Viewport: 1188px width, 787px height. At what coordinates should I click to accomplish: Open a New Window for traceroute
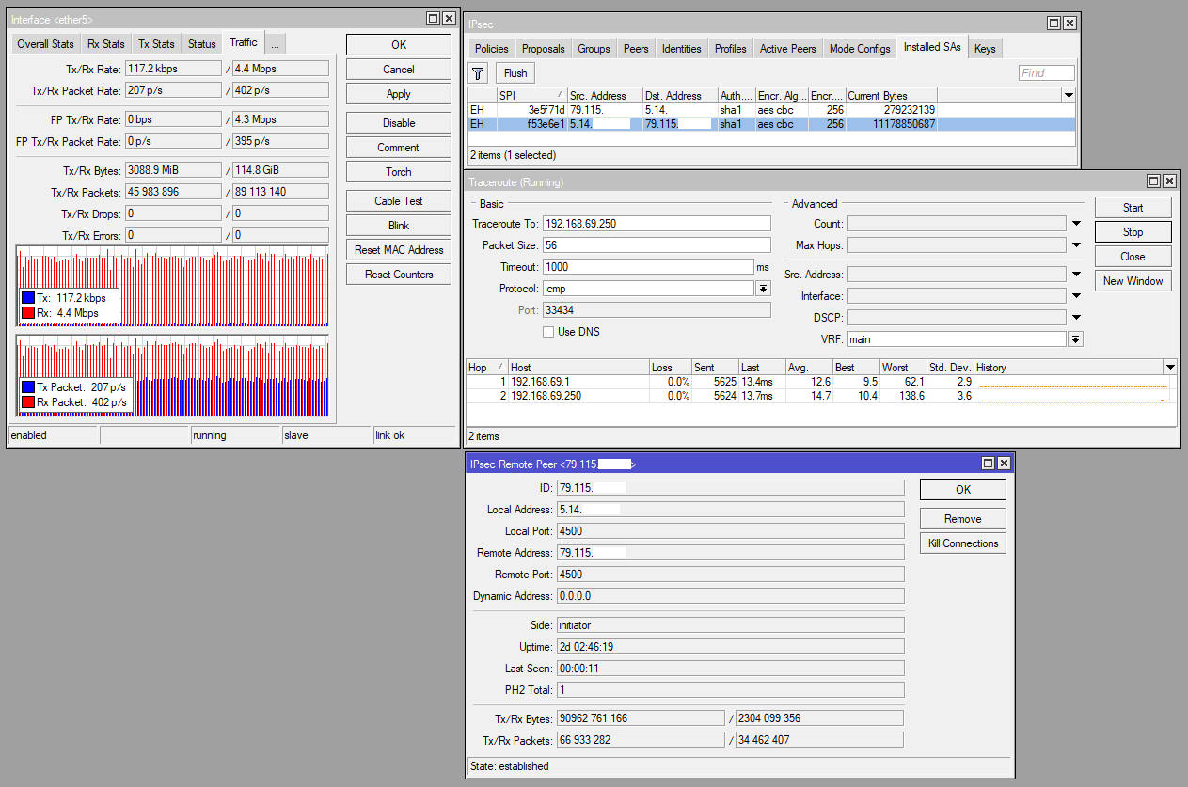coord(1133,281)
